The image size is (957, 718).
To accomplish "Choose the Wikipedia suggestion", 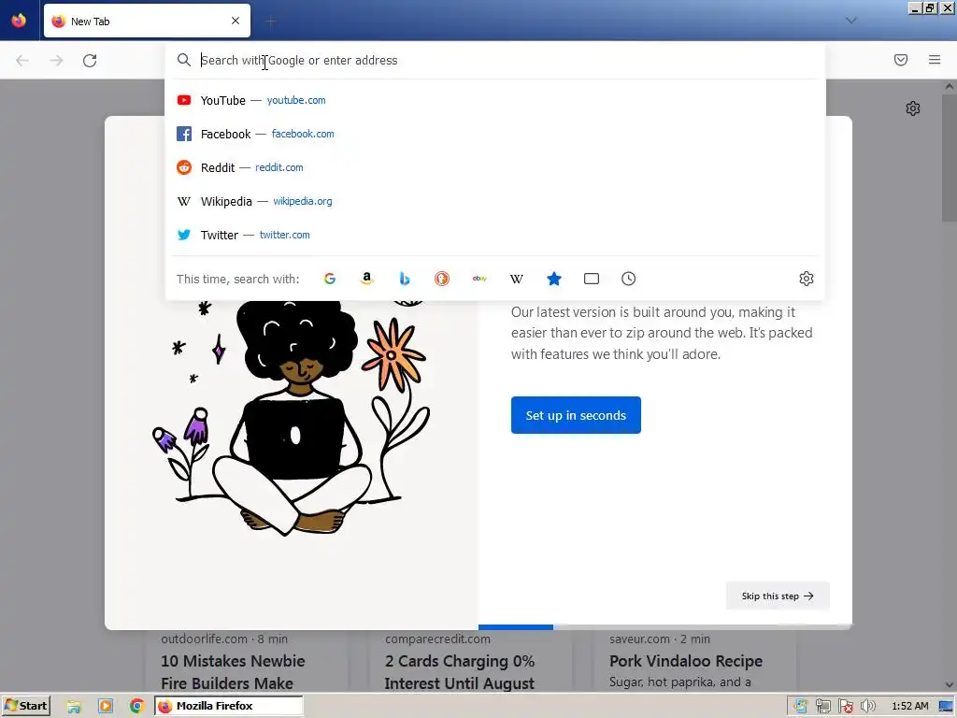I will coord(495,201).
